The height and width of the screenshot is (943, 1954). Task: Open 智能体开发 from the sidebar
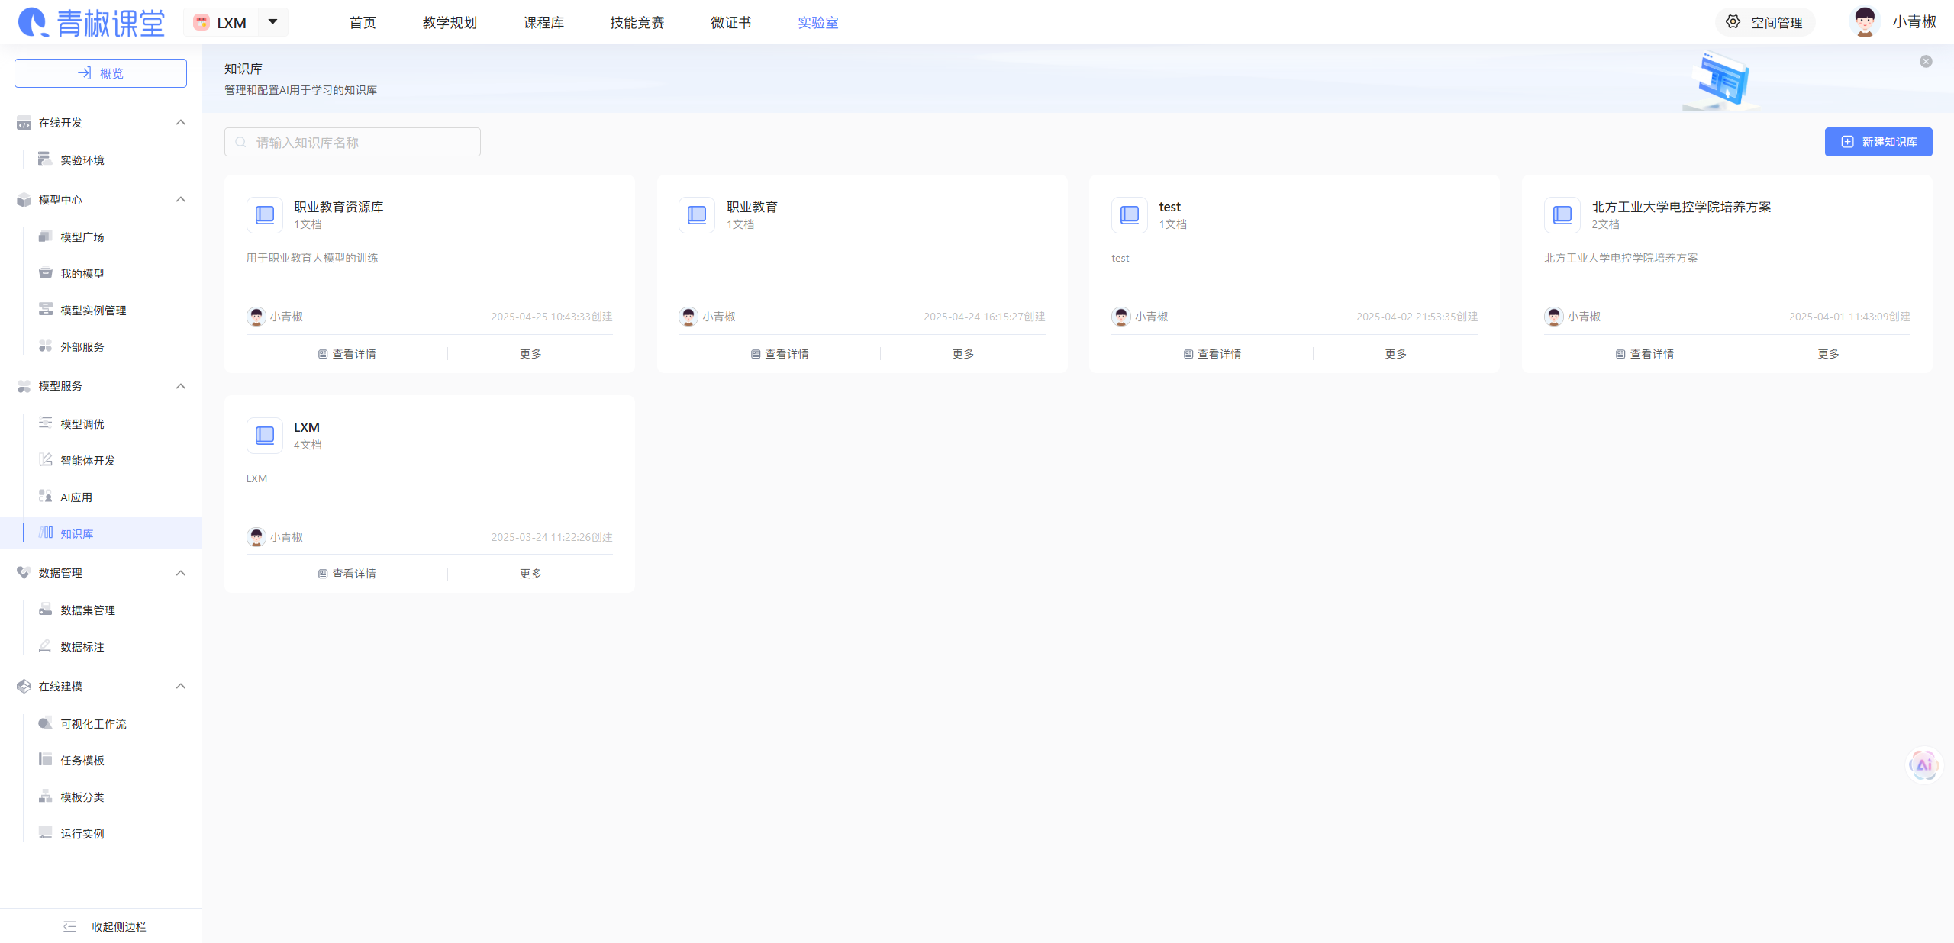tap(88, 461)
